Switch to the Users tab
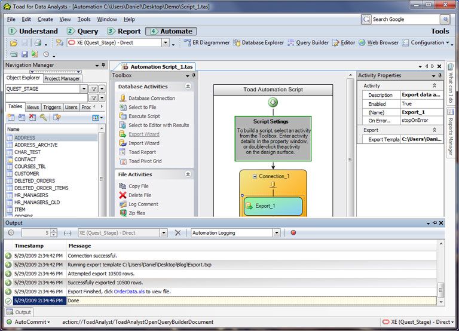Image resolution: width=459 pixels, height=331 pixels. 71,107
